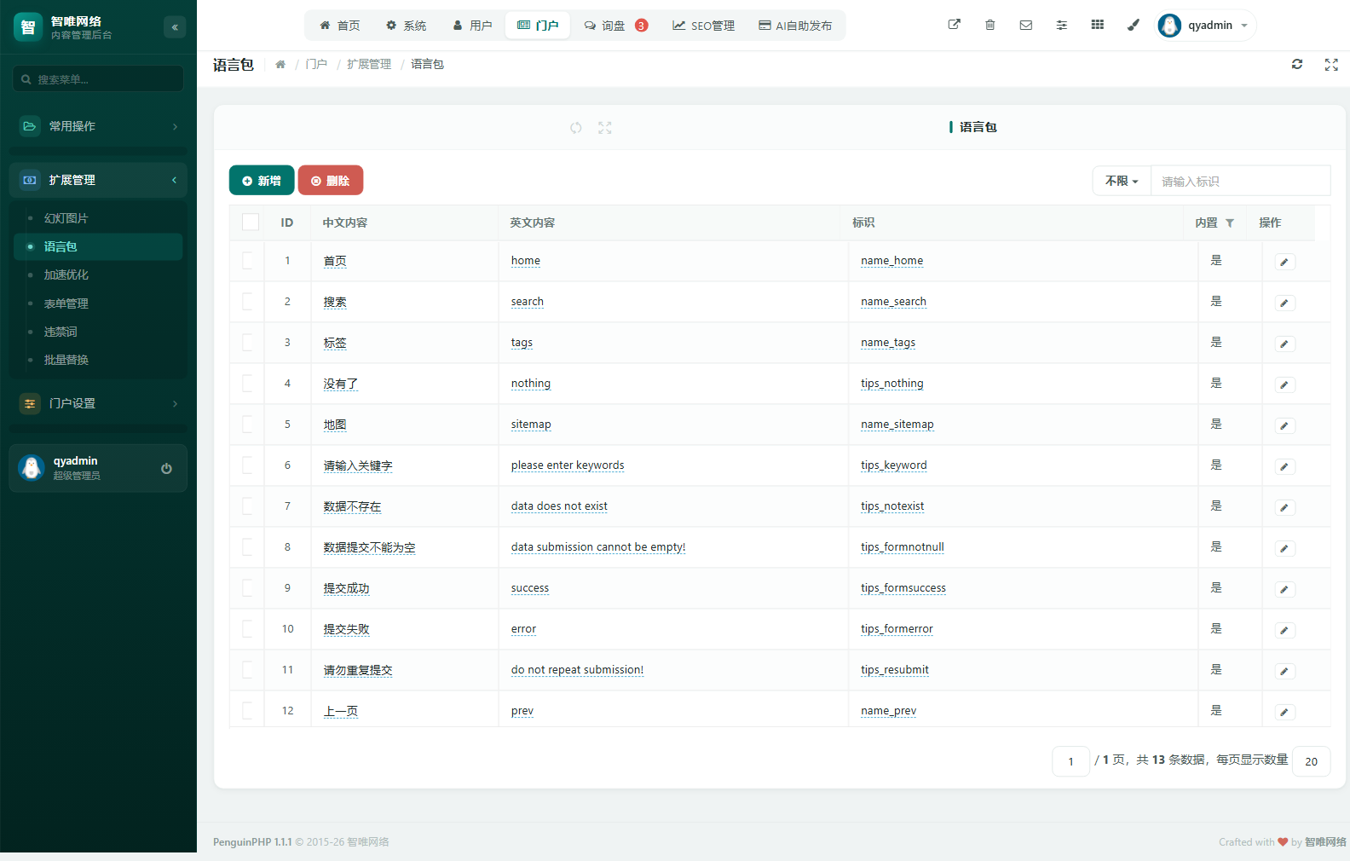Edit row tips_notexist with pencil icon

(x=1285, y=507)
